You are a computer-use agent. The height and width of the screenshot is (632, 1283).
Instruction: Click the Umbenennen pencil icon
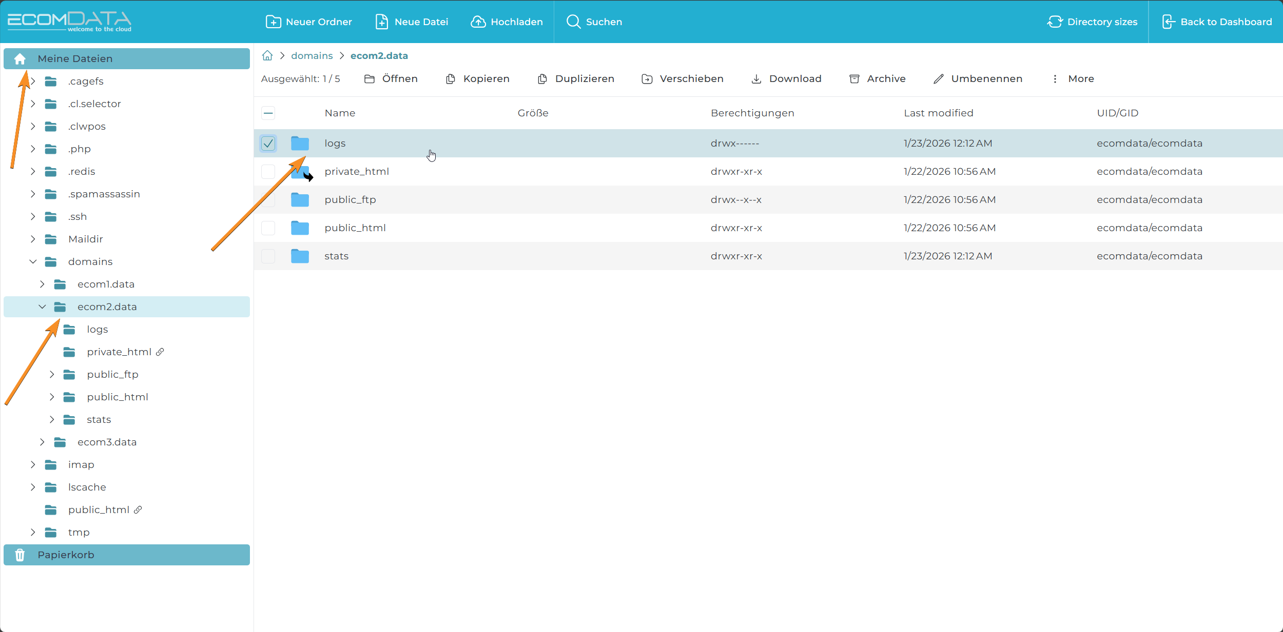point(938,79)
